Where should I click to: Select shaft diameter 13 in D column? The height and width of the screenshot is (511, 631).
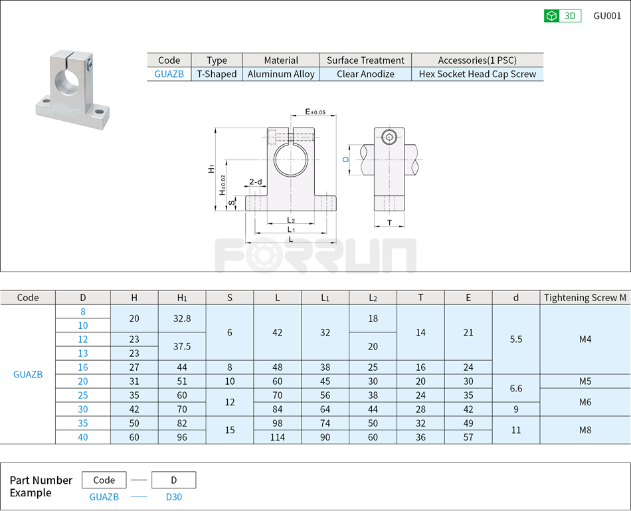83,353
